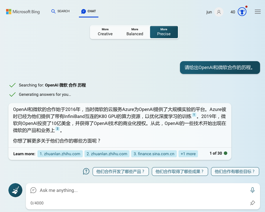Click the New topic broom button
Image resolution: width=265 pixels, height=212 pixels.
point(15,190)
